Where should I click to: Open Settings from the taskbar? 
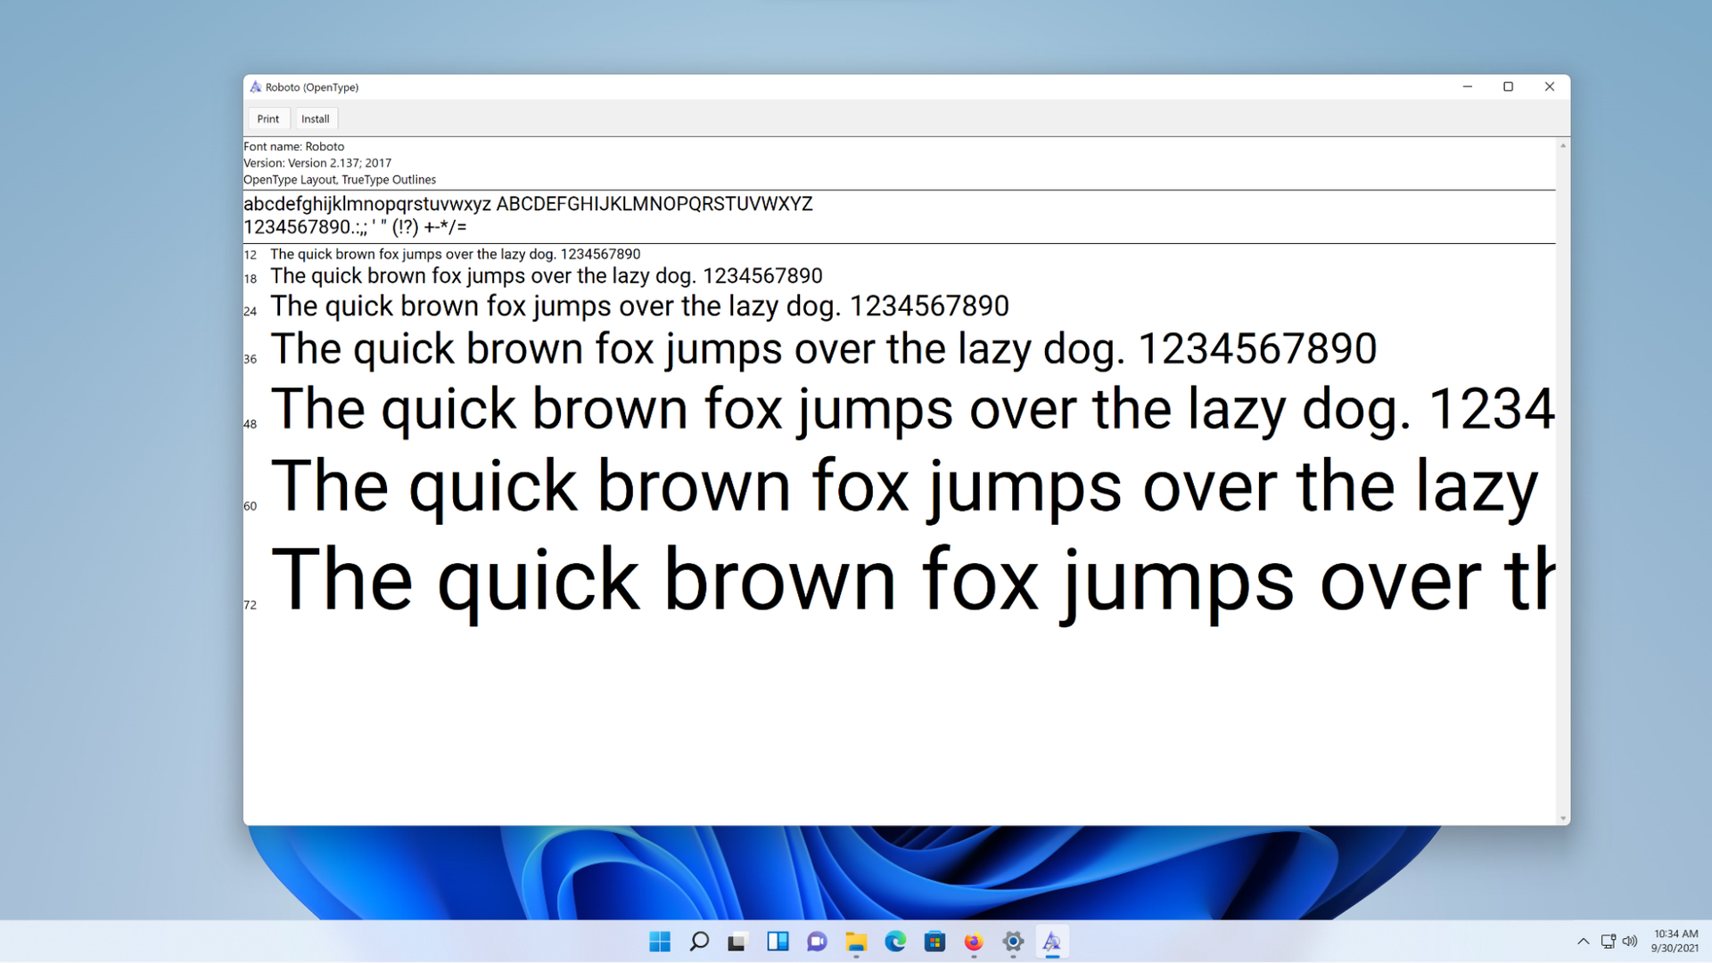pyautogui.click(x=1013, y=942)
